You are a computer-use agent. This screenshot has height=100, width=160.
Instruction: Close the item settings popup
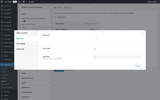coord(143,33)
